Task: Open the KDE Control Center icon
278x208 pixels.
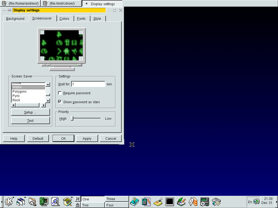Action: pos(44,201)
